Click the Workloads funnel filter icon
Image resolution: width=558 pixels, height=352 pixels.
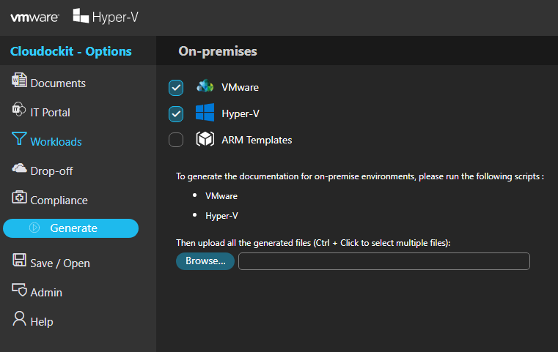[x=19, y=138]
